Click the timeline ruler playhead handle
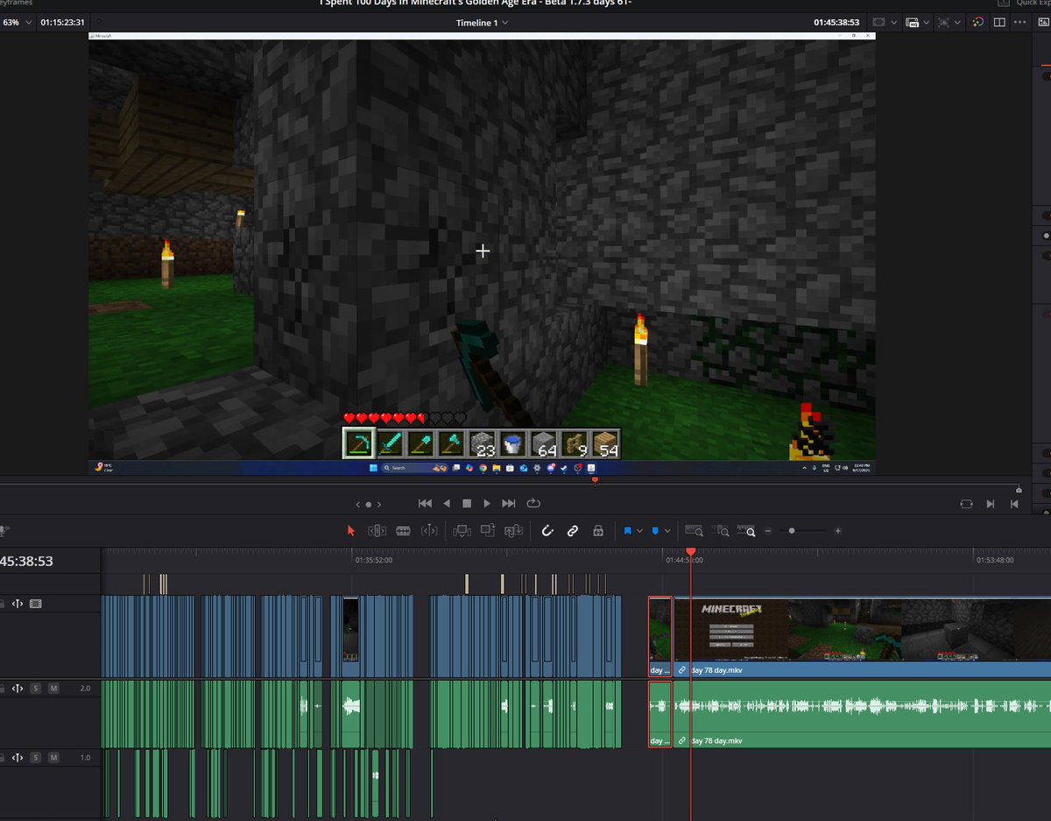Image resolution: width=1051 pixels, height=821 pixels. (x=690, y=552)
